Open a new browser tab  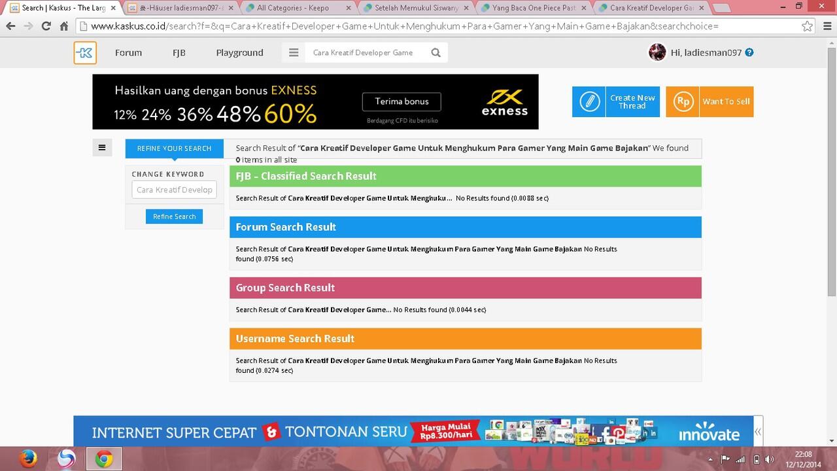click(722, 8)
